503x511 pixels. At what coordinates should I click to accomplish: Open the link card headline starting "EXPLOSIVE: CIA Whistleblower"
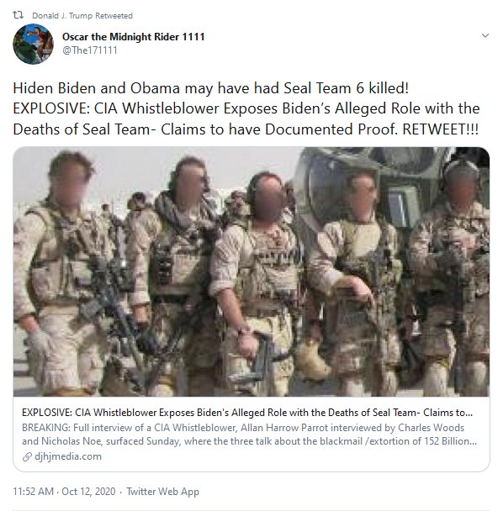point(247,413)
